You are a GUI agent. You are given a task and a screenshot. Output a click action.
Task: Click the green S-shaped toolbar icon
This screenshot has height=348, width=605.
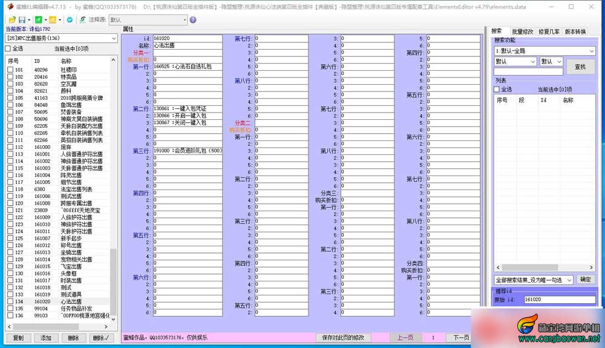click(x=82, y=20)
